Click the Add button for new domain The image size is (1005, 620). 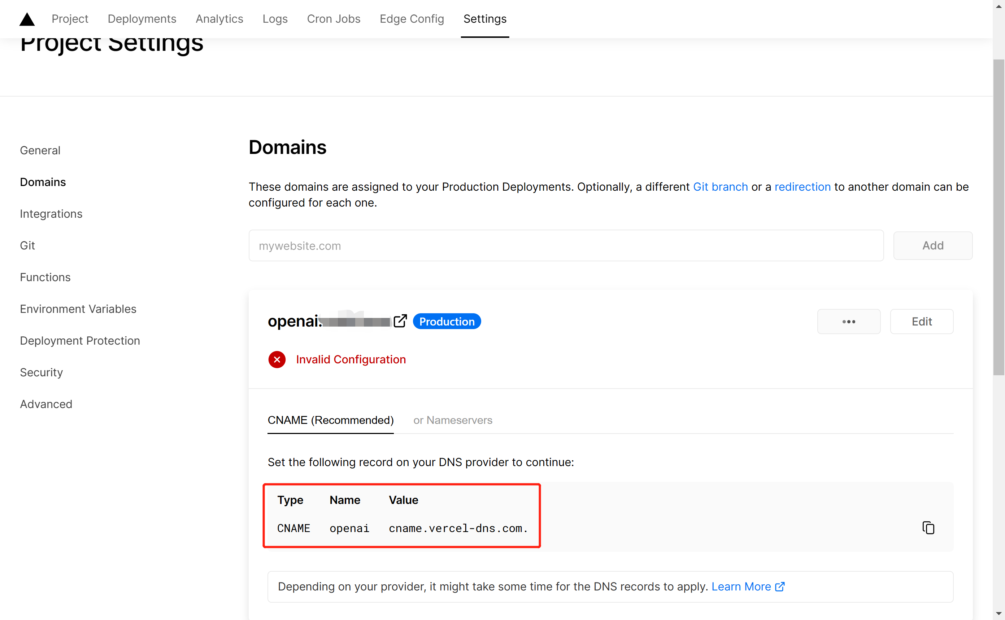coord(933,245)
